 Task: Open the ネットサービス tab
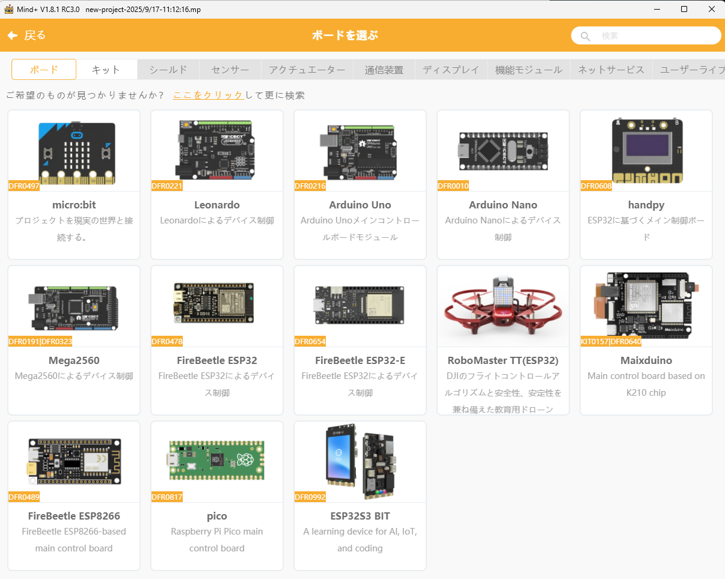tap(611, 70)
